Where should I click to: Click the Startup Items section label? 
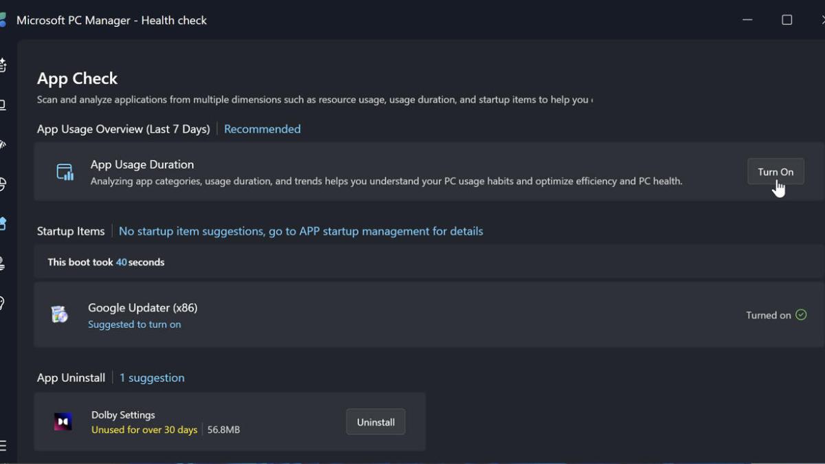click(x=71, y=232)
